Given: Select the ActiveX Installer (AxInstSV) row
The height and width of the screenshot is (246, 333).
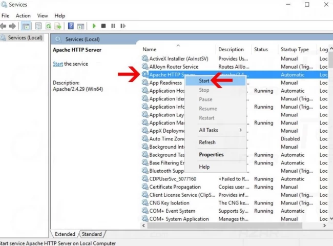Looking at the screenshot, I should 235,58.
